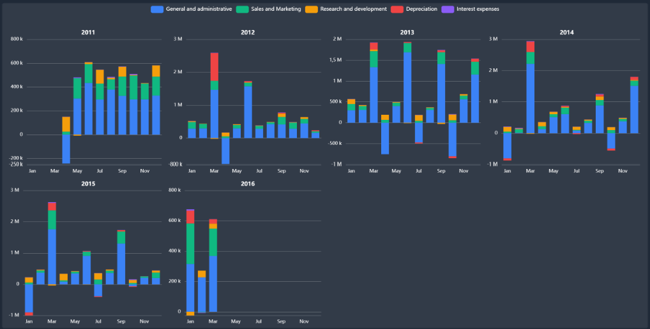The image size is (650, 329).
Task: Click the 1,5 M label in 2013 chart
Action: point(335,60)
